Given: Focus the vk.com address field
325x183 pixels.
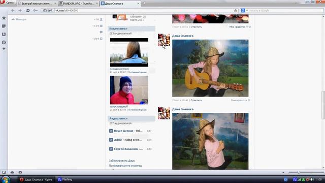Looking at the screenshot, I should point(143,10).
